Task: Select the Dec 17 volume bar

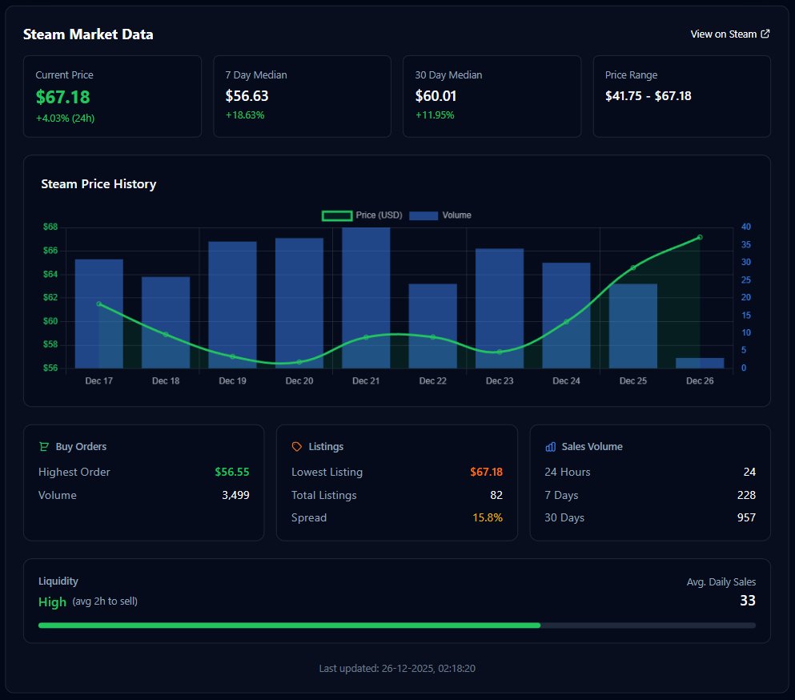Action: point(98,313)
